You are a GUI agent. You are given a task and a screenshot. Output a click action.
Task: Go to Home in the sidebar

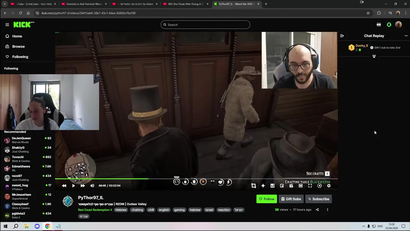pyautogui.click(x=17, y=36)
